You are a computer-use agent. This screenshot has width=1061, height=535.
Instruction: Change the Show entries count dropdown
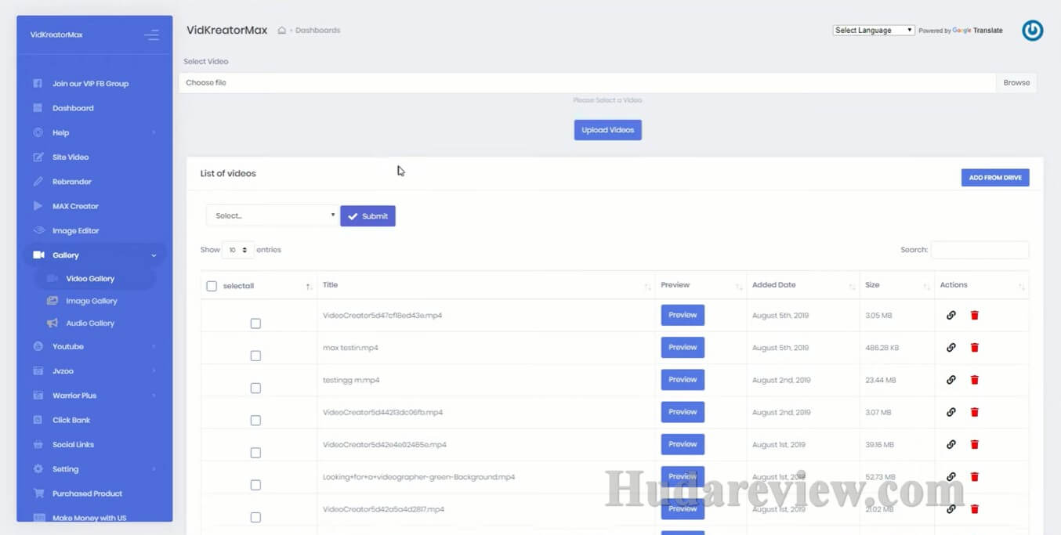[237, 250]
